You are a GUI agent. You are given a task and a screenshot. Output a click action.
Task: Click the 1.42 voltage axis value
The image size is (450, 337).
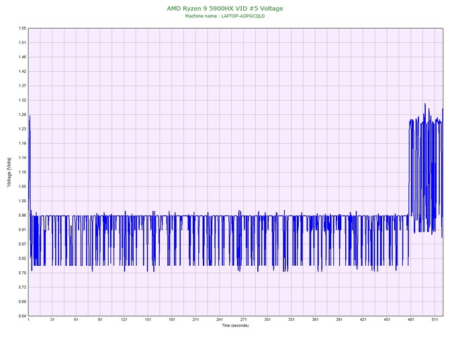(x=22, y=71)
